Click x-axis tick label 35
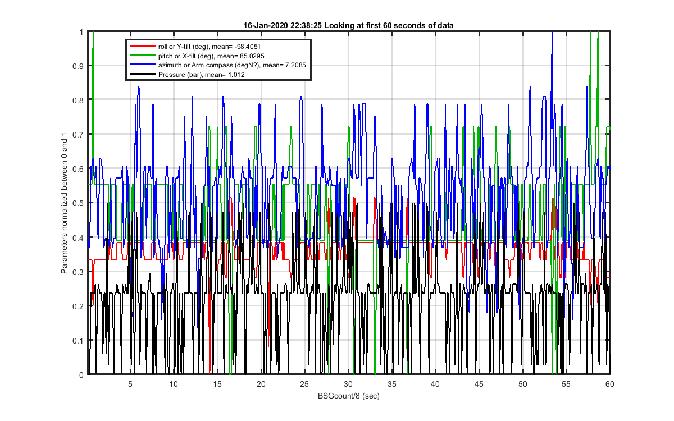The height and width of the screenshot is (421, 674). (392, 383)
